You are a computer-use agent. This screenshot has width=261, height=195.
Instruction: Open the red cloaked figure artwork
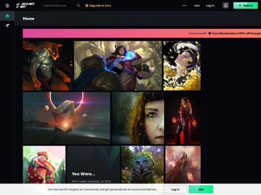tap(183, 165)
